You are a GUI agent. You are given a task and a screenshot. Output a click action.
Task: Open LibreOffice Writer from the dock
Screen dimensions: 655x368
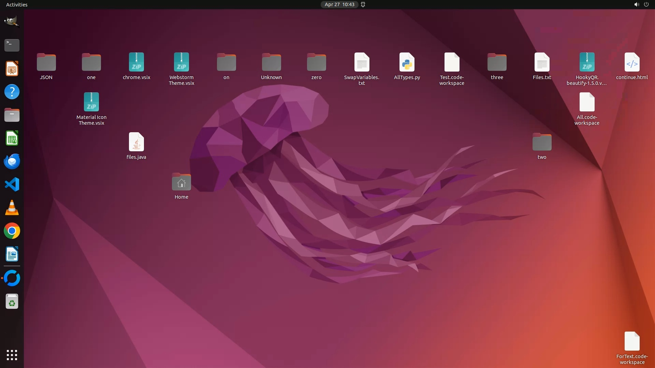tap(12, 254)
